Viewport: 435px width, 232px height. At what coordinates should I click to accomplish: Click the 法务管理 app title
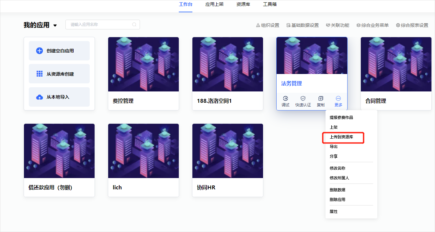pos(292,84)
